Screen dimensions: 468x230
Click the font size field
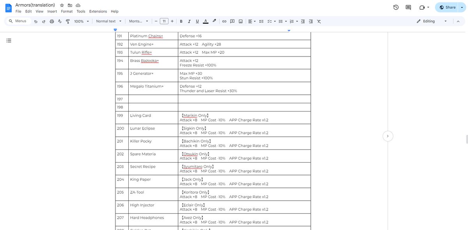[x=164, y=21]
